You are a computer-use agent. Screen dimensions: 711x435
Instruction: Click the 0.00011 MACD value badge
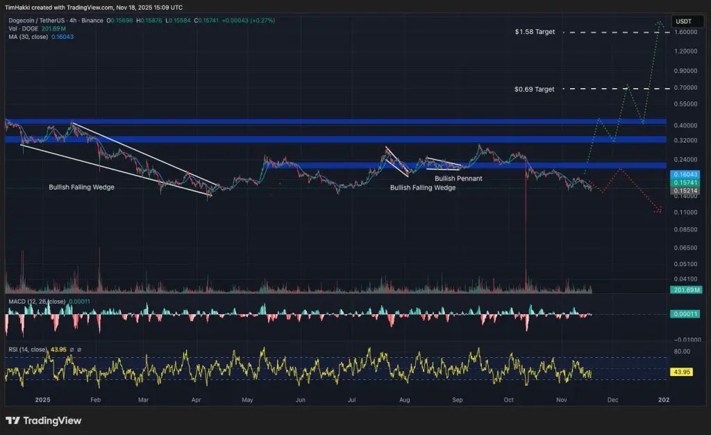[685, 313]
